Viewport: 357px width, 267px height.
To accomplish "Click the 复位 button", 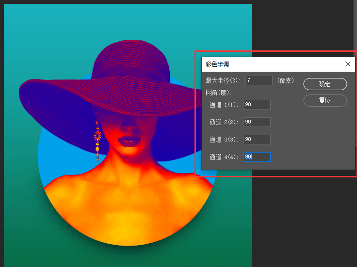I will point(325,100).
